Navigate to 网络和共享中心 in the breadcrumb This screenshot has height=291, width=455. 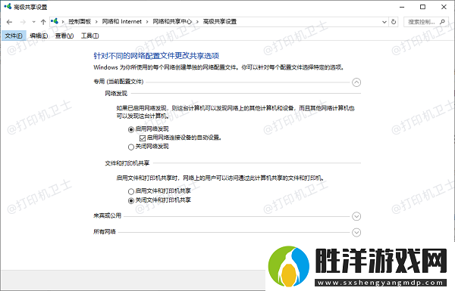coord(172,22)
